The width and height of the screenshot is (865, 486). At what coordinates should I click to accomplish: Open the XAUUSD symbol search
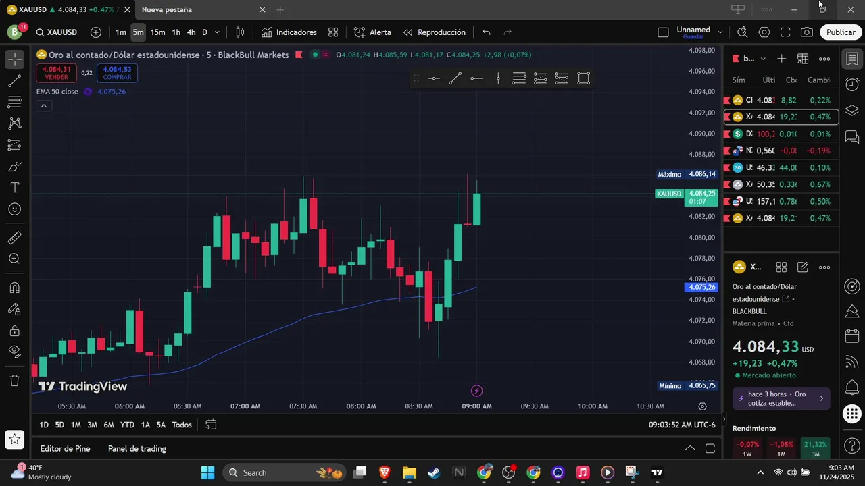(57, 32)
